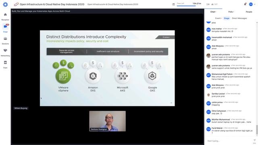Viewport: 258px width, 145px height.
Task: Click the 'Clapping' message by rohim prima
Action: [x=216, y=105]
